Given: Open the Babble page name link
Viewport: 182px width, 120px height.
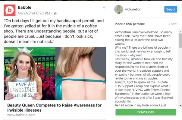Looking at the screenshot, I should 24,7.
